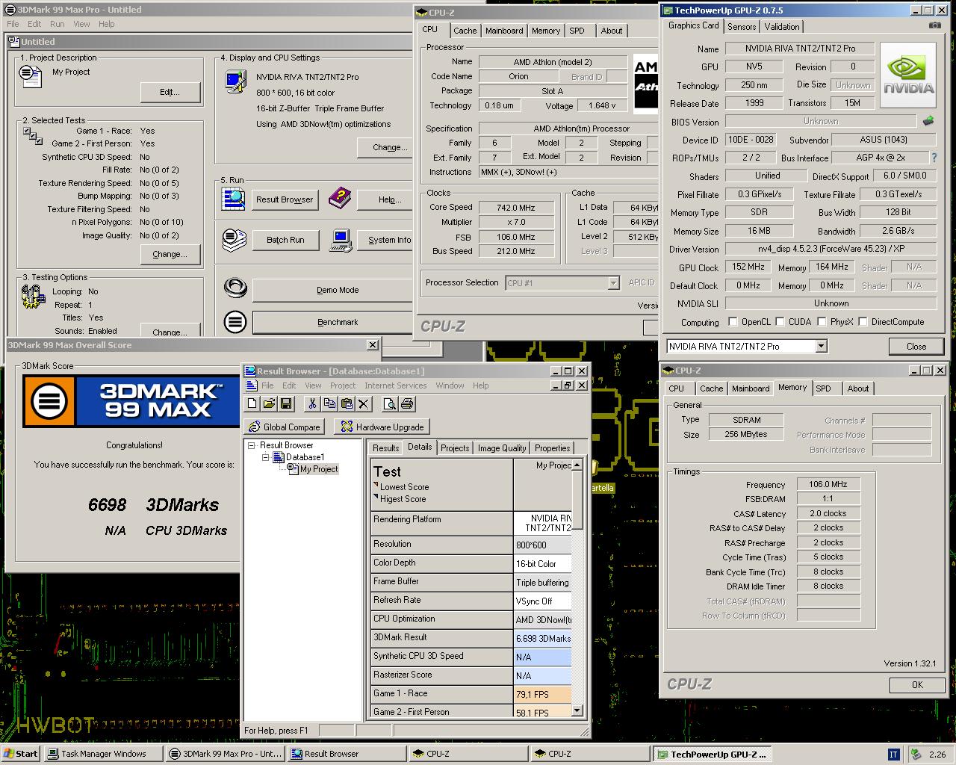This screenshot has height=765, width=956.
Task: Click the GPU Clock field showing 152 MHz
Action: 748,267
